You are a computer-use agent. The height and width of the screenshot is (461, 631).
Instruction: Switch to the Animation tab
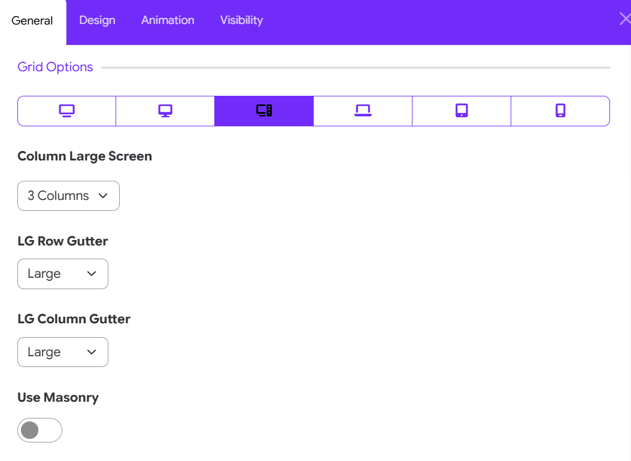[x=168, y=20]
